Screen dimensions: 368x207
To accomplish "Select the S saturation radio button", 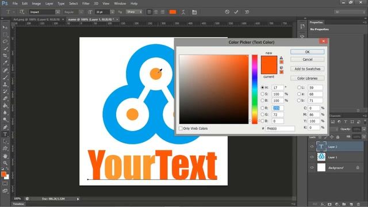I will pyautogui.click(x=262, y=94).
